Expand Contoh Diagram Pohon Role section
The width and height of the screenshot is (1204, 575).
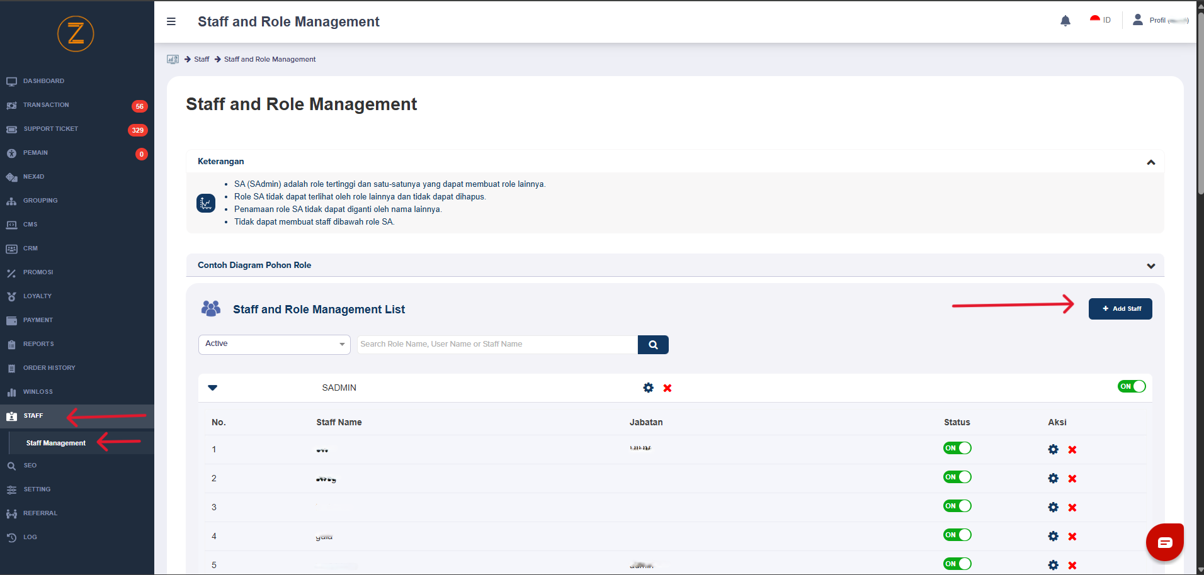point(1150,265)
